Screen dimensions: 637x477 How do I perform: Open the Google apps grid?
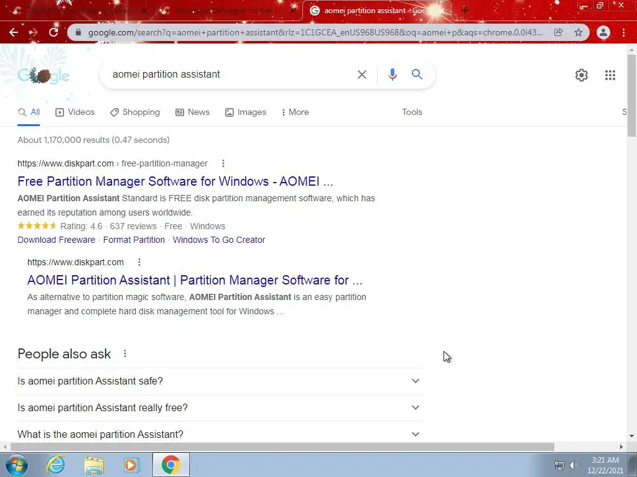coord(610,75)
